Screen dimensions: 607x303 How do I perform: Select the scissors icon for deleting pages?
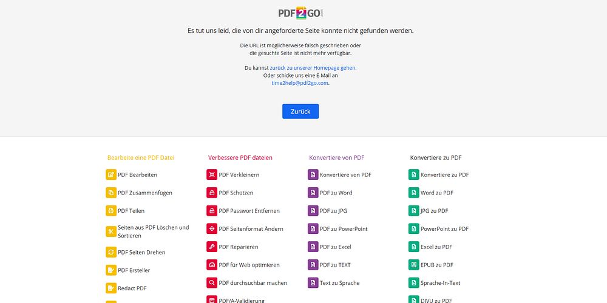point(111,231)
